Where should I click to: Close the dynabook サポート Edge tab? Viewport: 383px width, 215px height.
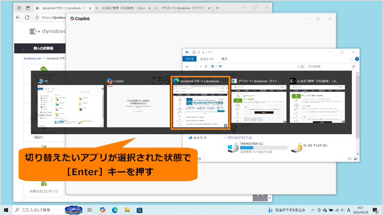coord(90,8)
